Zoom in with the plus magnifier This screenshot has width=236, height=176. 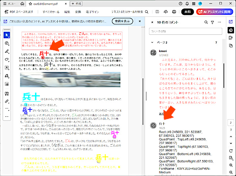(231, 165)
